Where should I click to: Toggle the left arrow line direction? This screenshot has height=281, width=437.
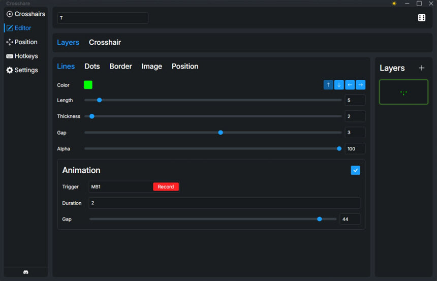click(350, 85)
